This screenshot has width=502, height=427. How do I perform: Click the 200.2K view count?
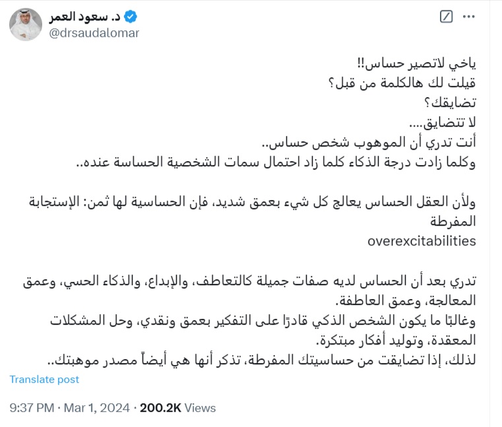(160, 408)
